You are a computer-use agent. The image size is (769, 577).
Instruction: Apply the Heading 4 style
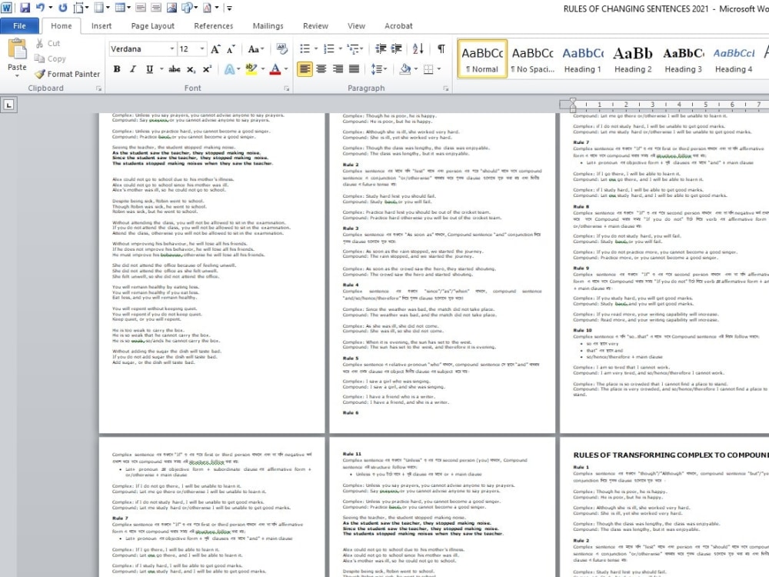point(734,59)
